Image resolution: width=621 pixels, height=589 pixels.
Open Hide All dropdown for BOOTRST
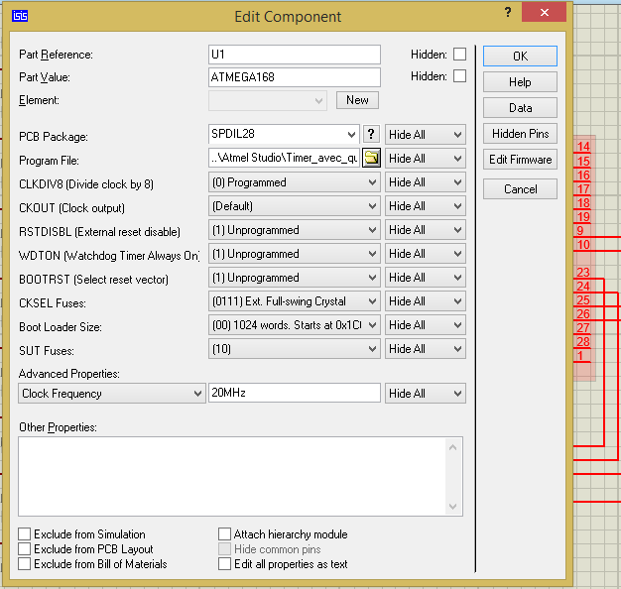click(x=426, y=278)
